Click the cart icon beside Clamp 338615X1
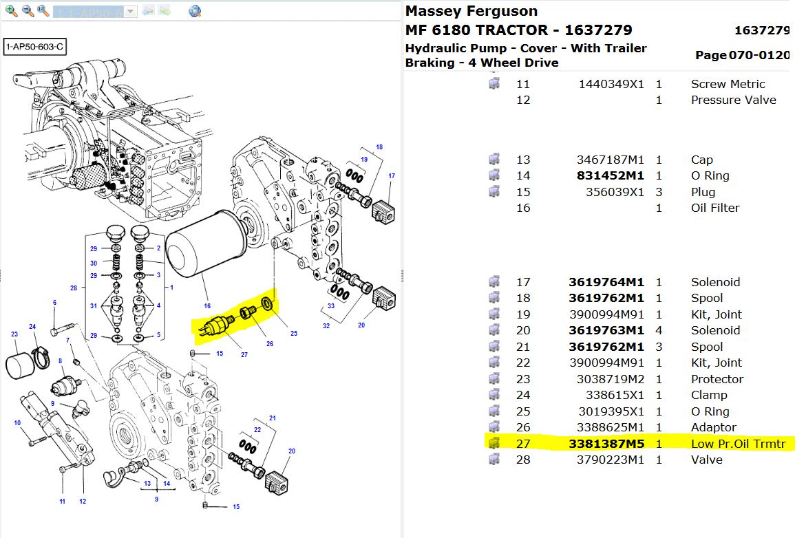 pos(494,395)
